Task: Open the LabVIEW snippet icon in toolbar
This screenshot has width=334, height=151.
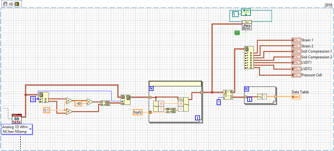Action: pos(16,4)
